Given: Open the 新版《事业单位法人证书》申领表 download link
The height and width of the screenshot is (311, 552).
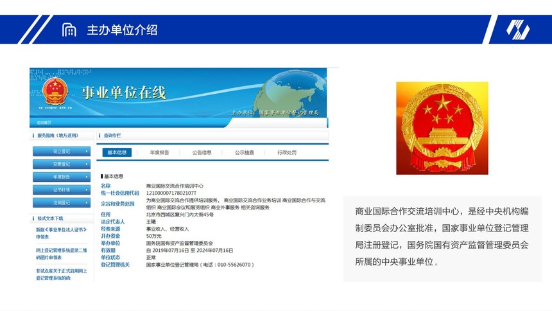Looking at the screenshot, I should pos(61,233).
